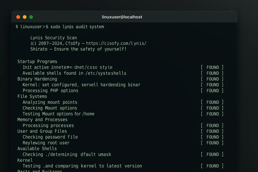Click the red traffic light control
258x172 pixels.
coord(18,17)
